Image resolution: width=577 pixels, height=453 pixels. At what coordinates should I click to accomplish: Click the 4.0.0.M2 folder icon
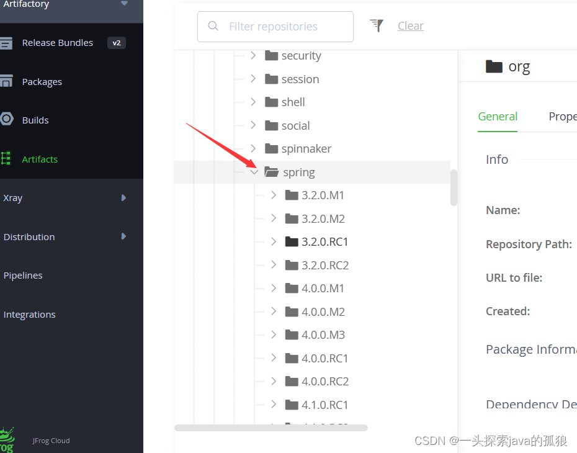coord(292,312)
